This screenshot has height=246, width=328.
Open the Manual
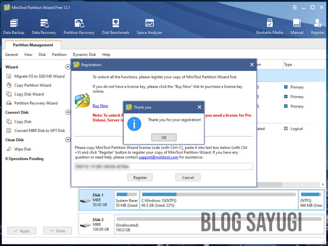(x=297, y=26)
